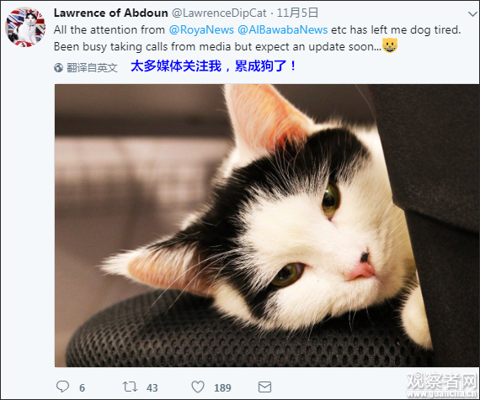Open the @AlBawabaNews mention link
The image size is (480, 400).
[283, 29]
